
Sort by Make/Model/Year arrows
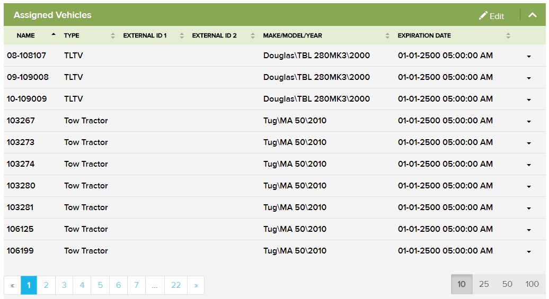tap(387, 36)
